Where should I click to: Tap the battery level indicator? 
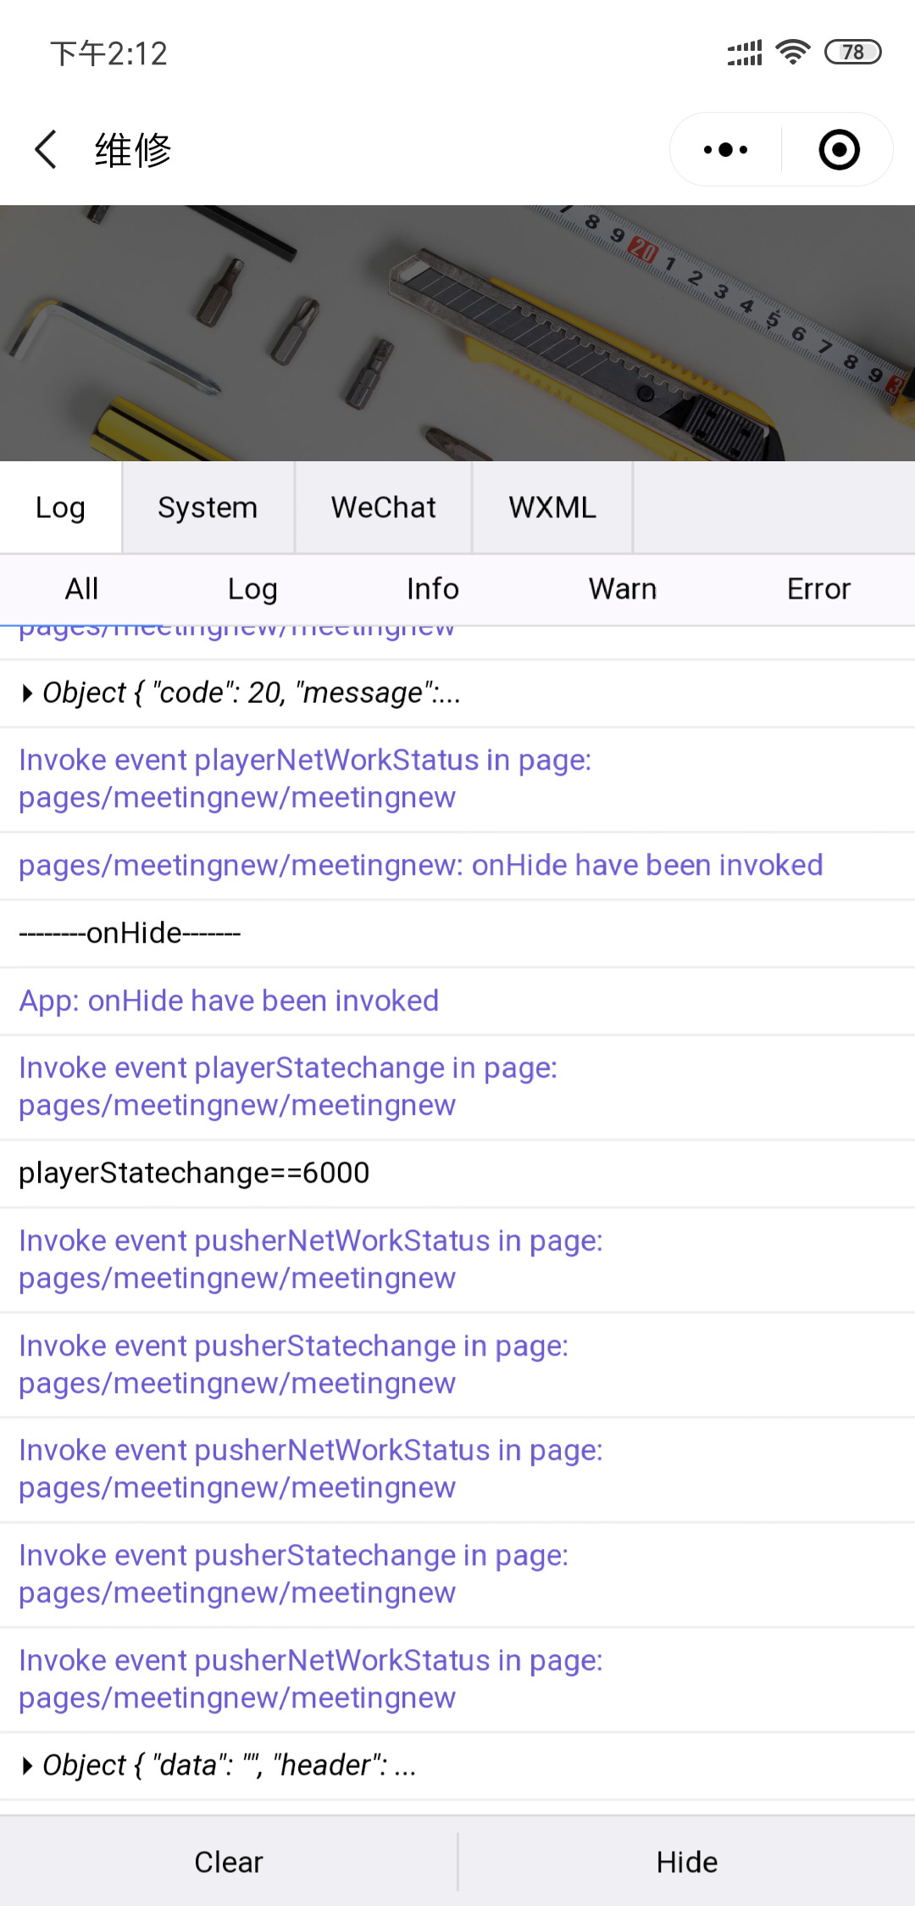coord(852,53)
